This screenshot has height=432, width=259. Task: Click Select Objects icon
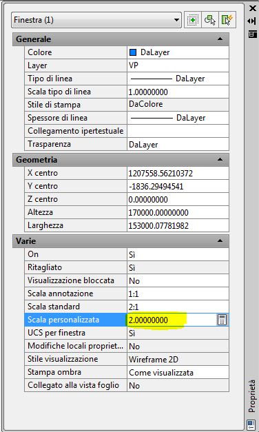[x=210, y=20]
